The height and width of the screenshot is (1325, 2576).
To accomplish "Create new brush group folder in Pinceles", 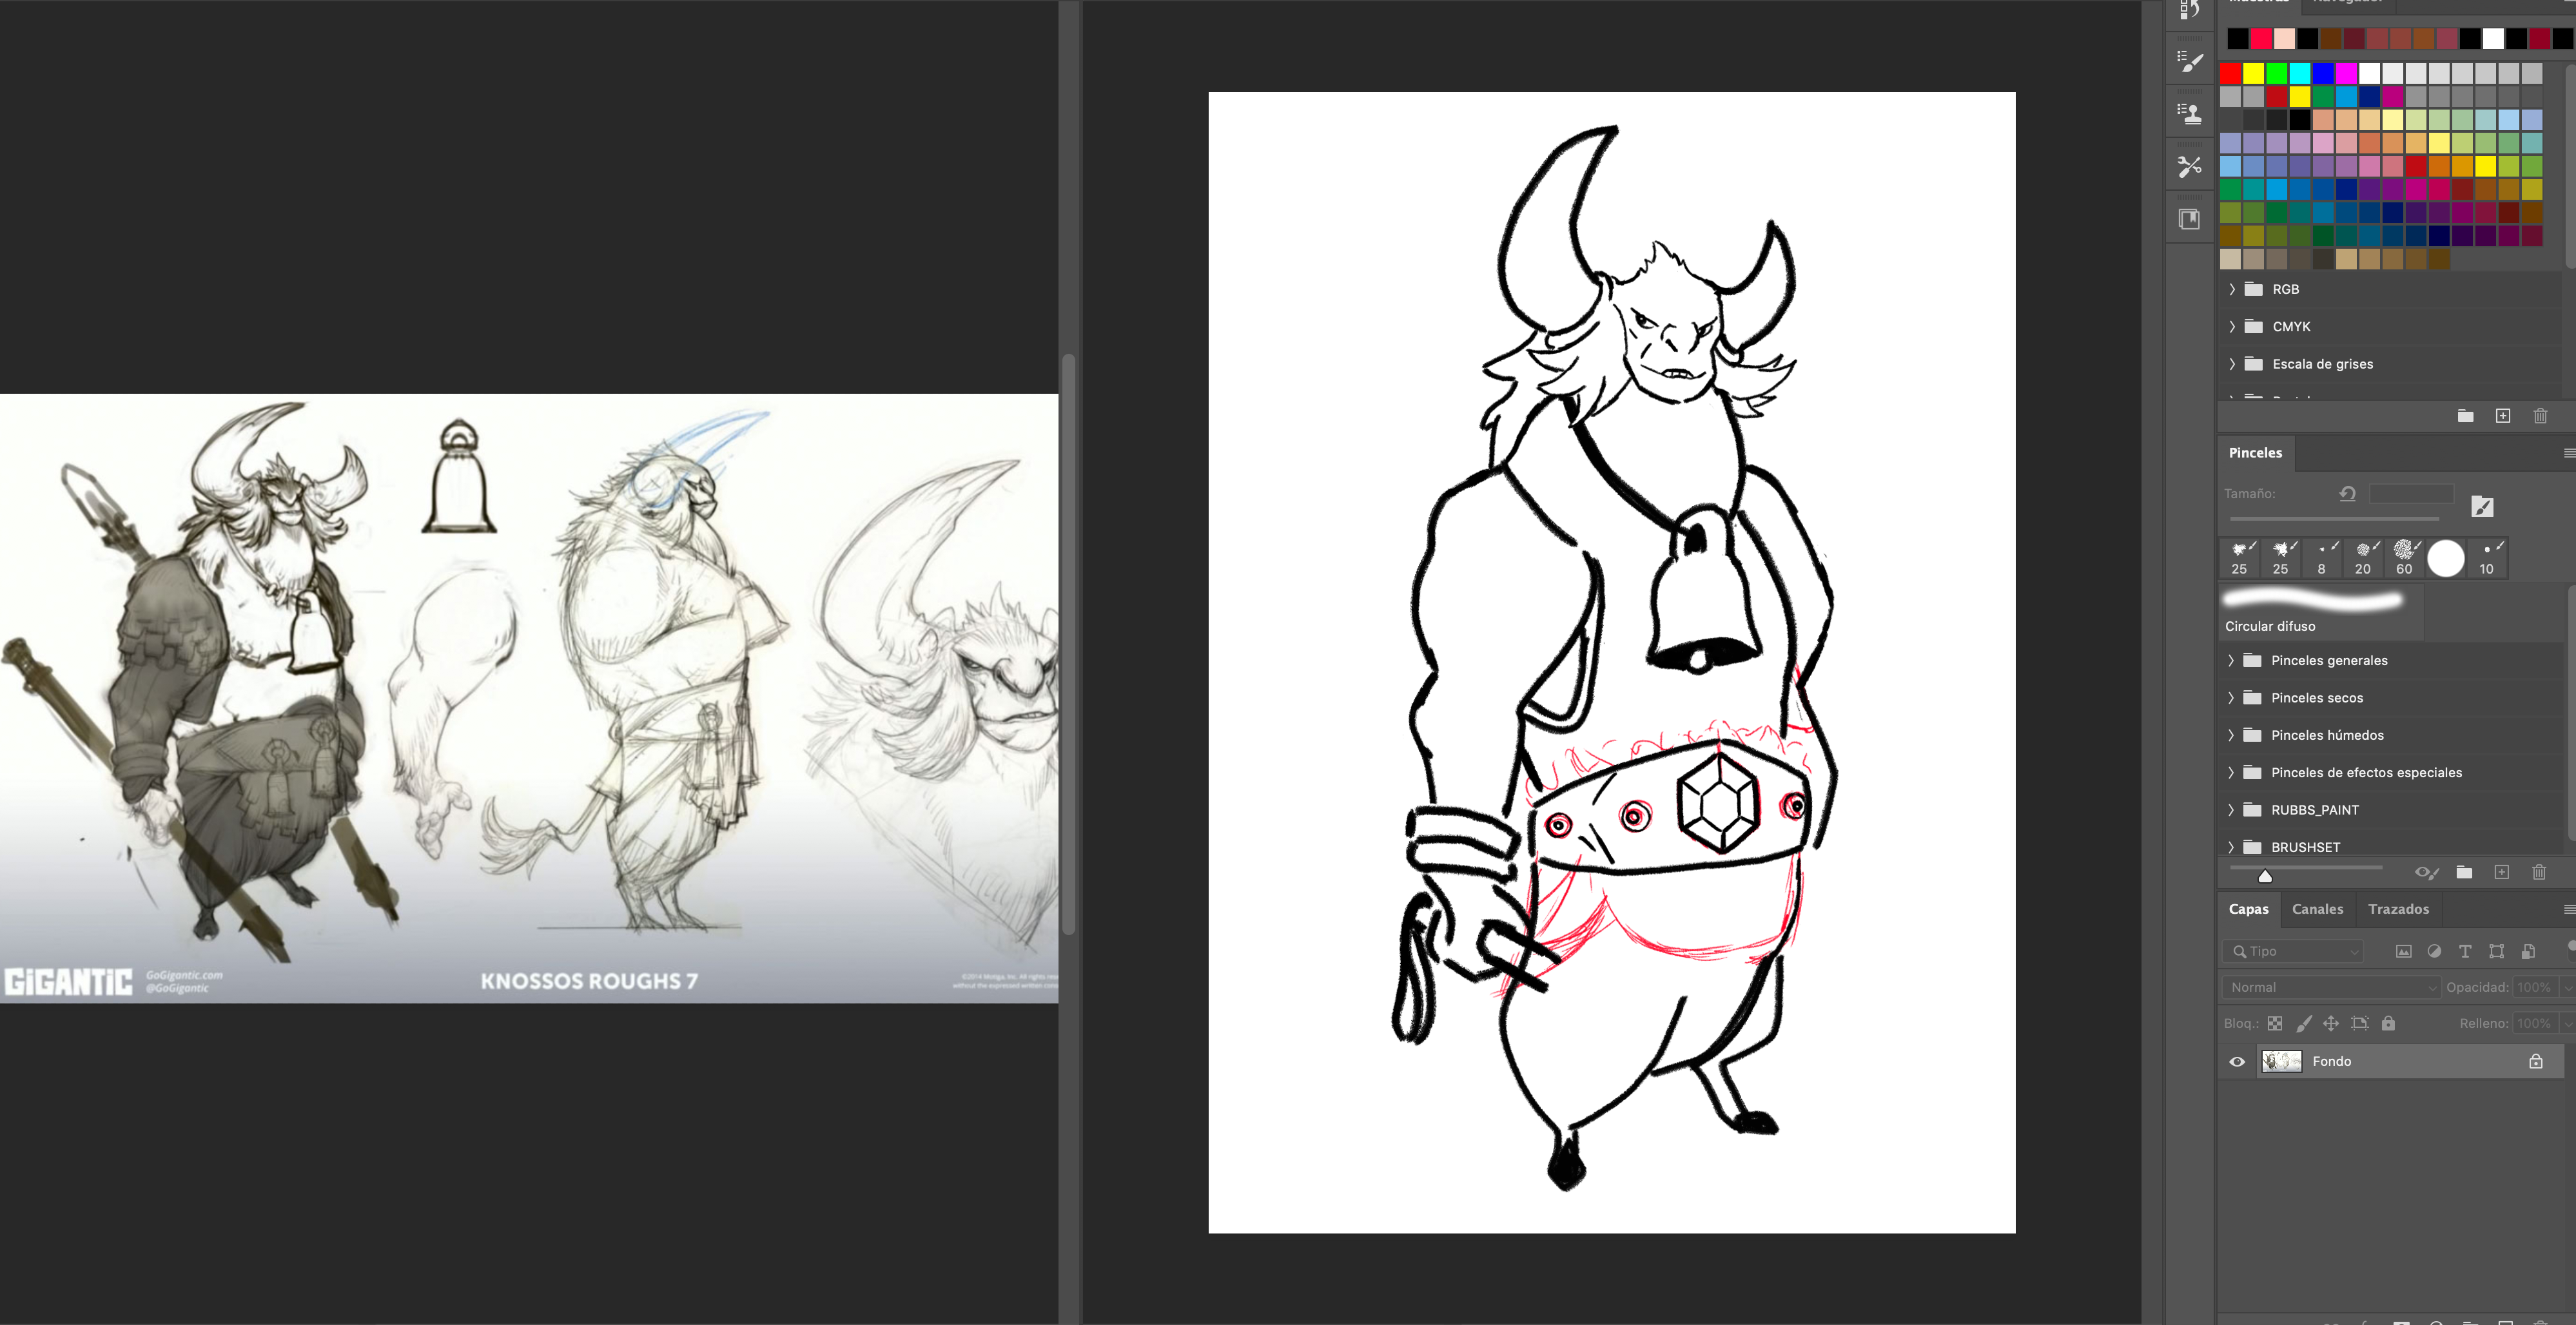I will [x=2464, y=873].
